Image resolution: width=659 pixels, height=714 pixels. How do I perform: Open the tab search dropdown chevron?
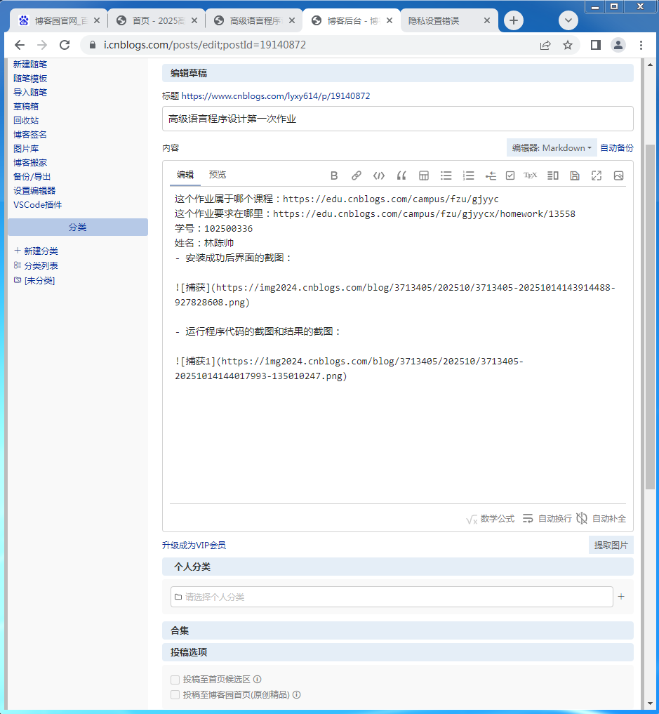click(x=568, y=20)
